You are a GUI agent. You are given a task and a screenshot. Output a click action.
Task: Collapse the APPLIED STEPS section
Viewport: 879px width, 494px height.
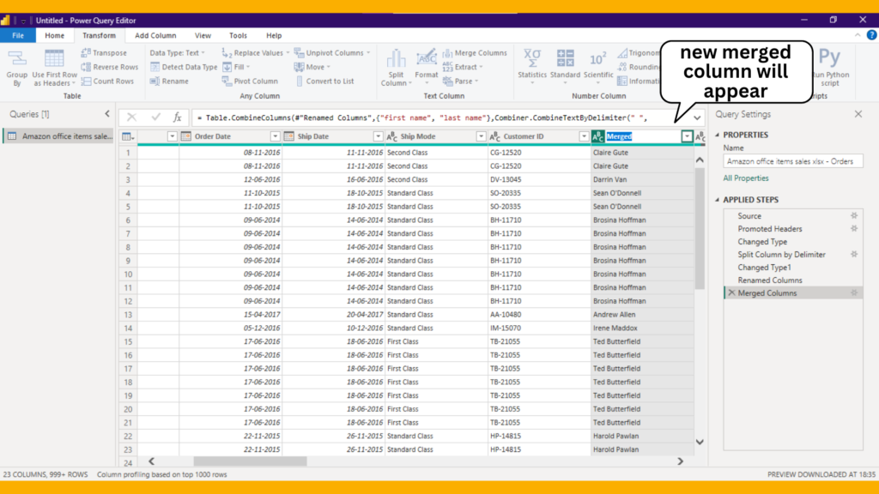click(717, 200)
